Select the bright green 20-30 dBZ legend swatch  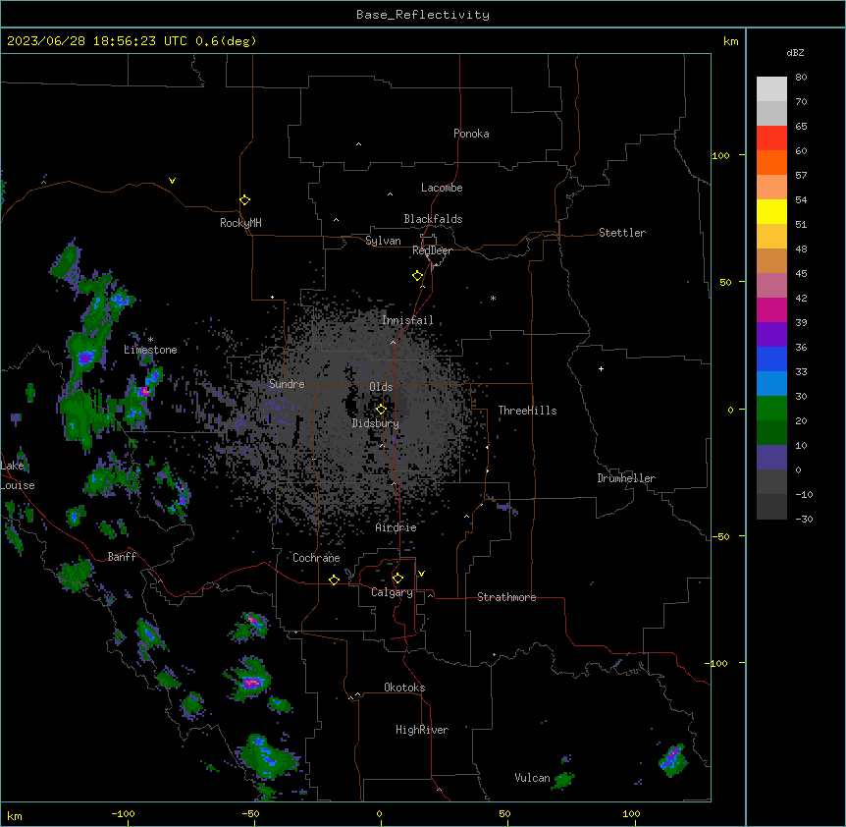coord(771,409)
